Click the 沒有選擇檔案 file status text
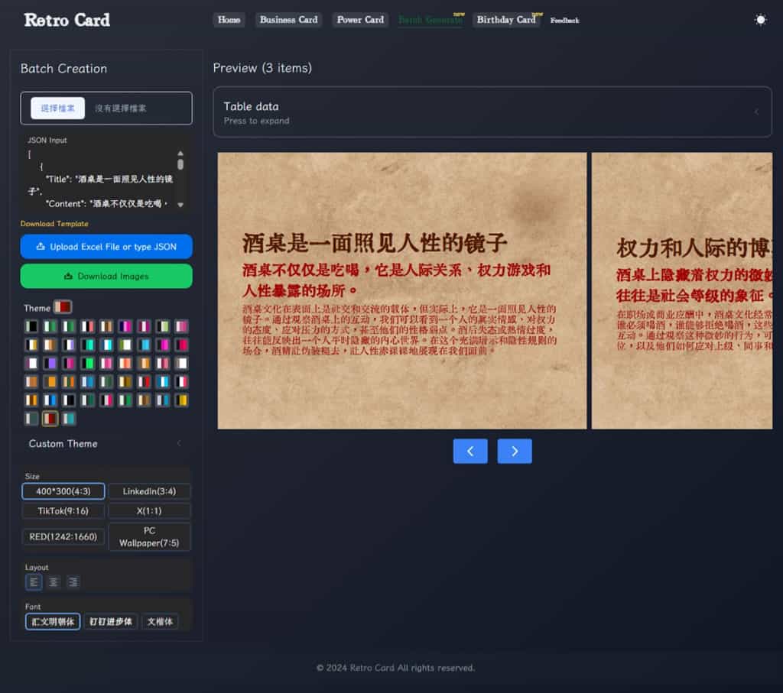Screen dimensions: 783x693 [x=120, y=108]
